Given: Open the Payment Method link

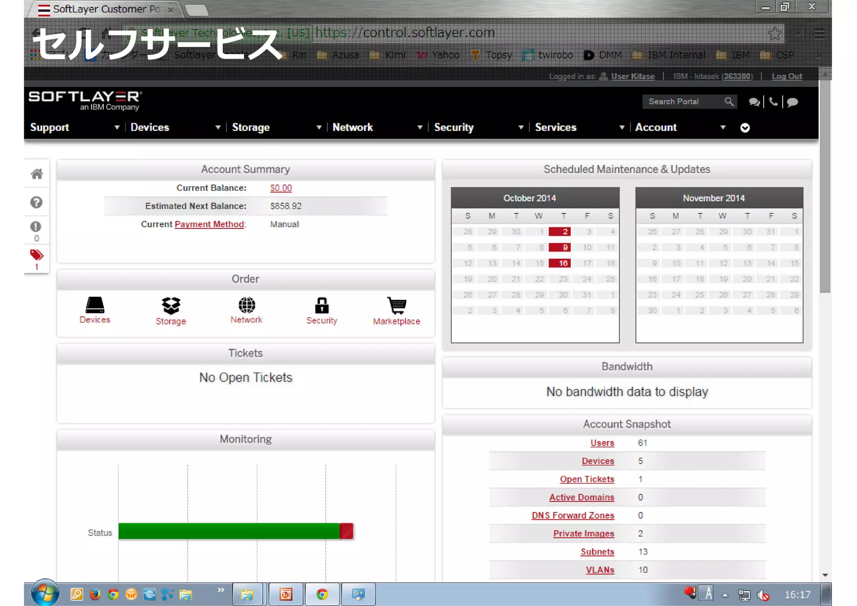Looking at the screenshot, I should (x=209, y=224).
